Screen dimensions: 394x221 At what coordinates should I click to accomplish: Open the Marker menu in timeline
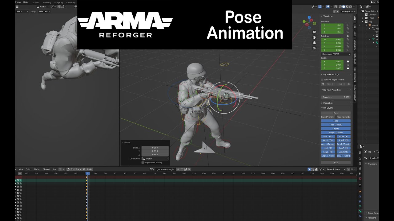pos(37,169)
